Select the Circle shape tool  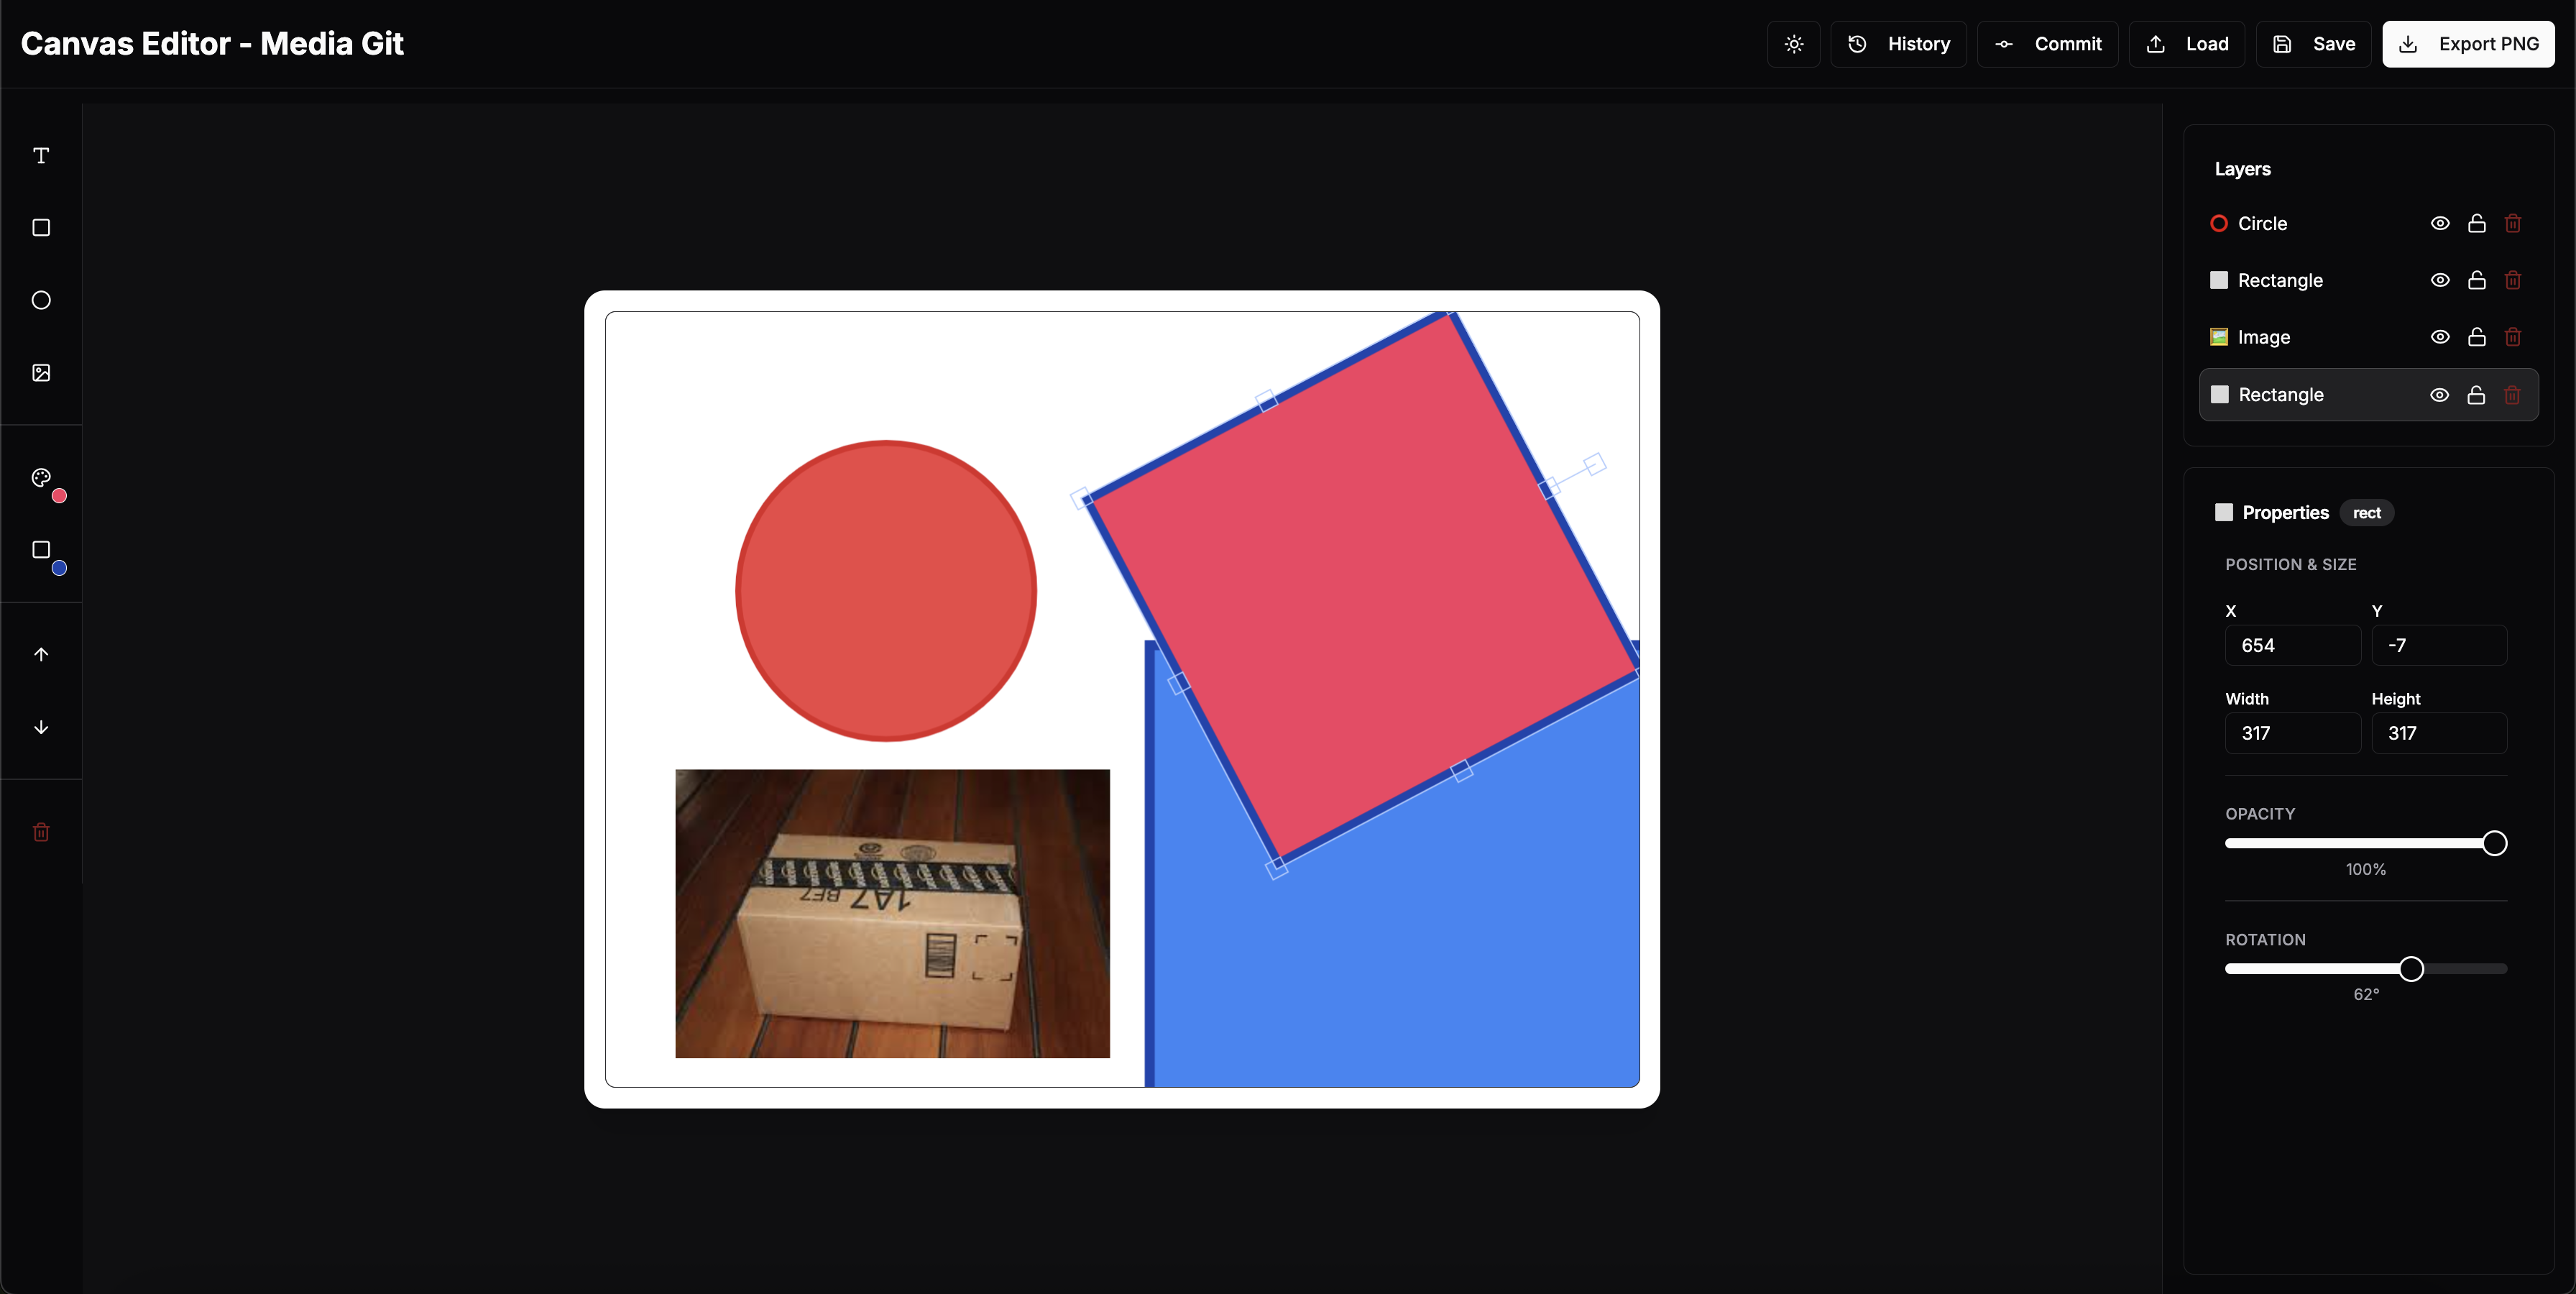[41, 300]
